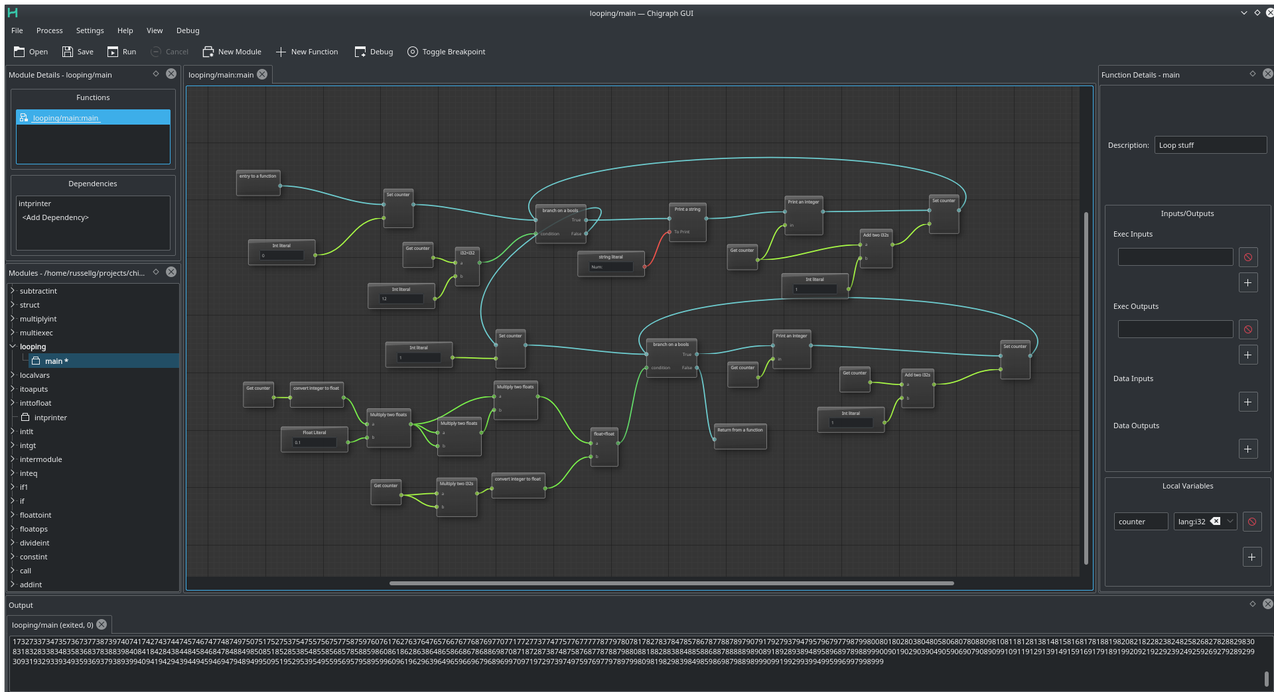Run the current Chigraph program

(121, 52)
